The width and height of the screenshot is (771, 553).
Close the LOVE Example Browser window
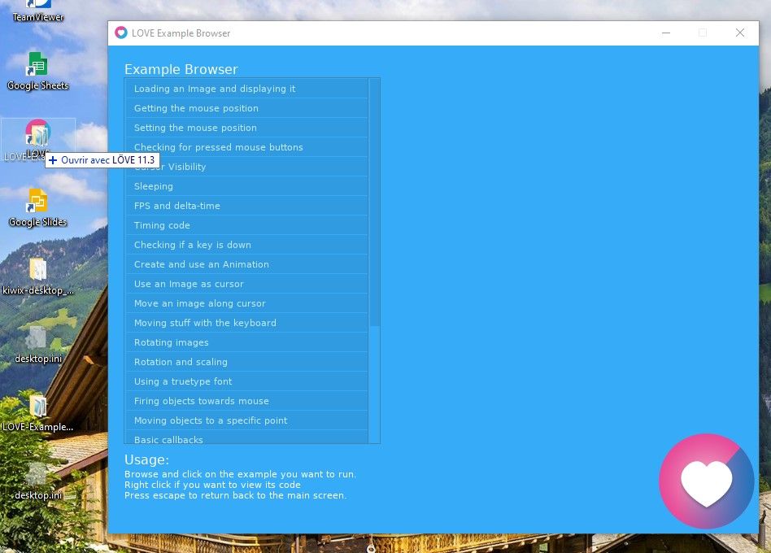[x=739, y=33]
